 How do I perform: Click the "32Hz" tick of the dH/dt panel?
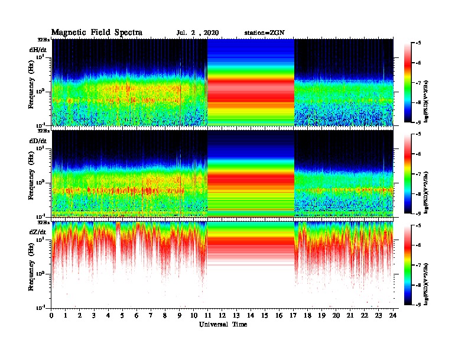[x=43, y=40]
